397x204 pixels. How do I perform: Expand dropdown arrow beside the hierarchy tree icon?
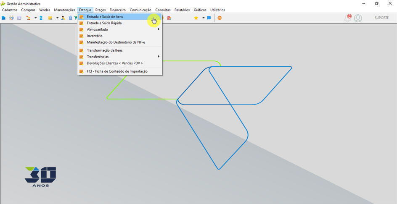(x=36, y=18)
